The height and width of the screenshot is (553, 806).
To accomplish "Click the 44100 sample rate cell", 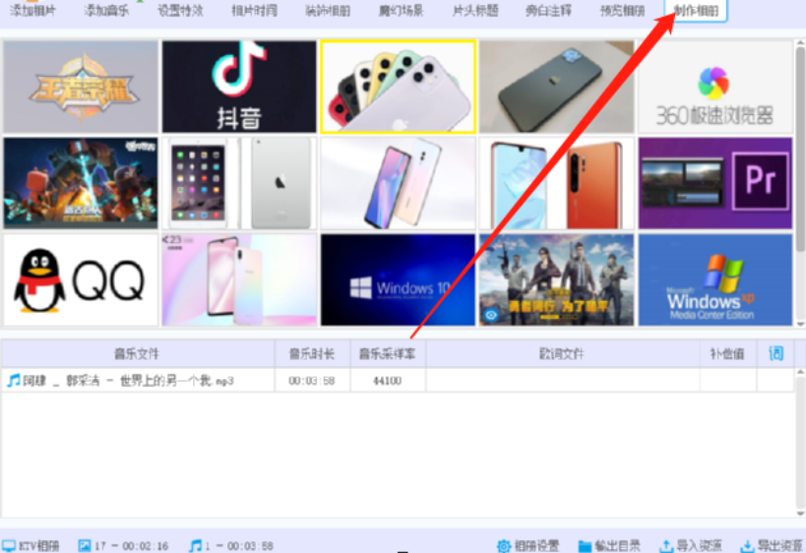I will click(x=388, y=381).
